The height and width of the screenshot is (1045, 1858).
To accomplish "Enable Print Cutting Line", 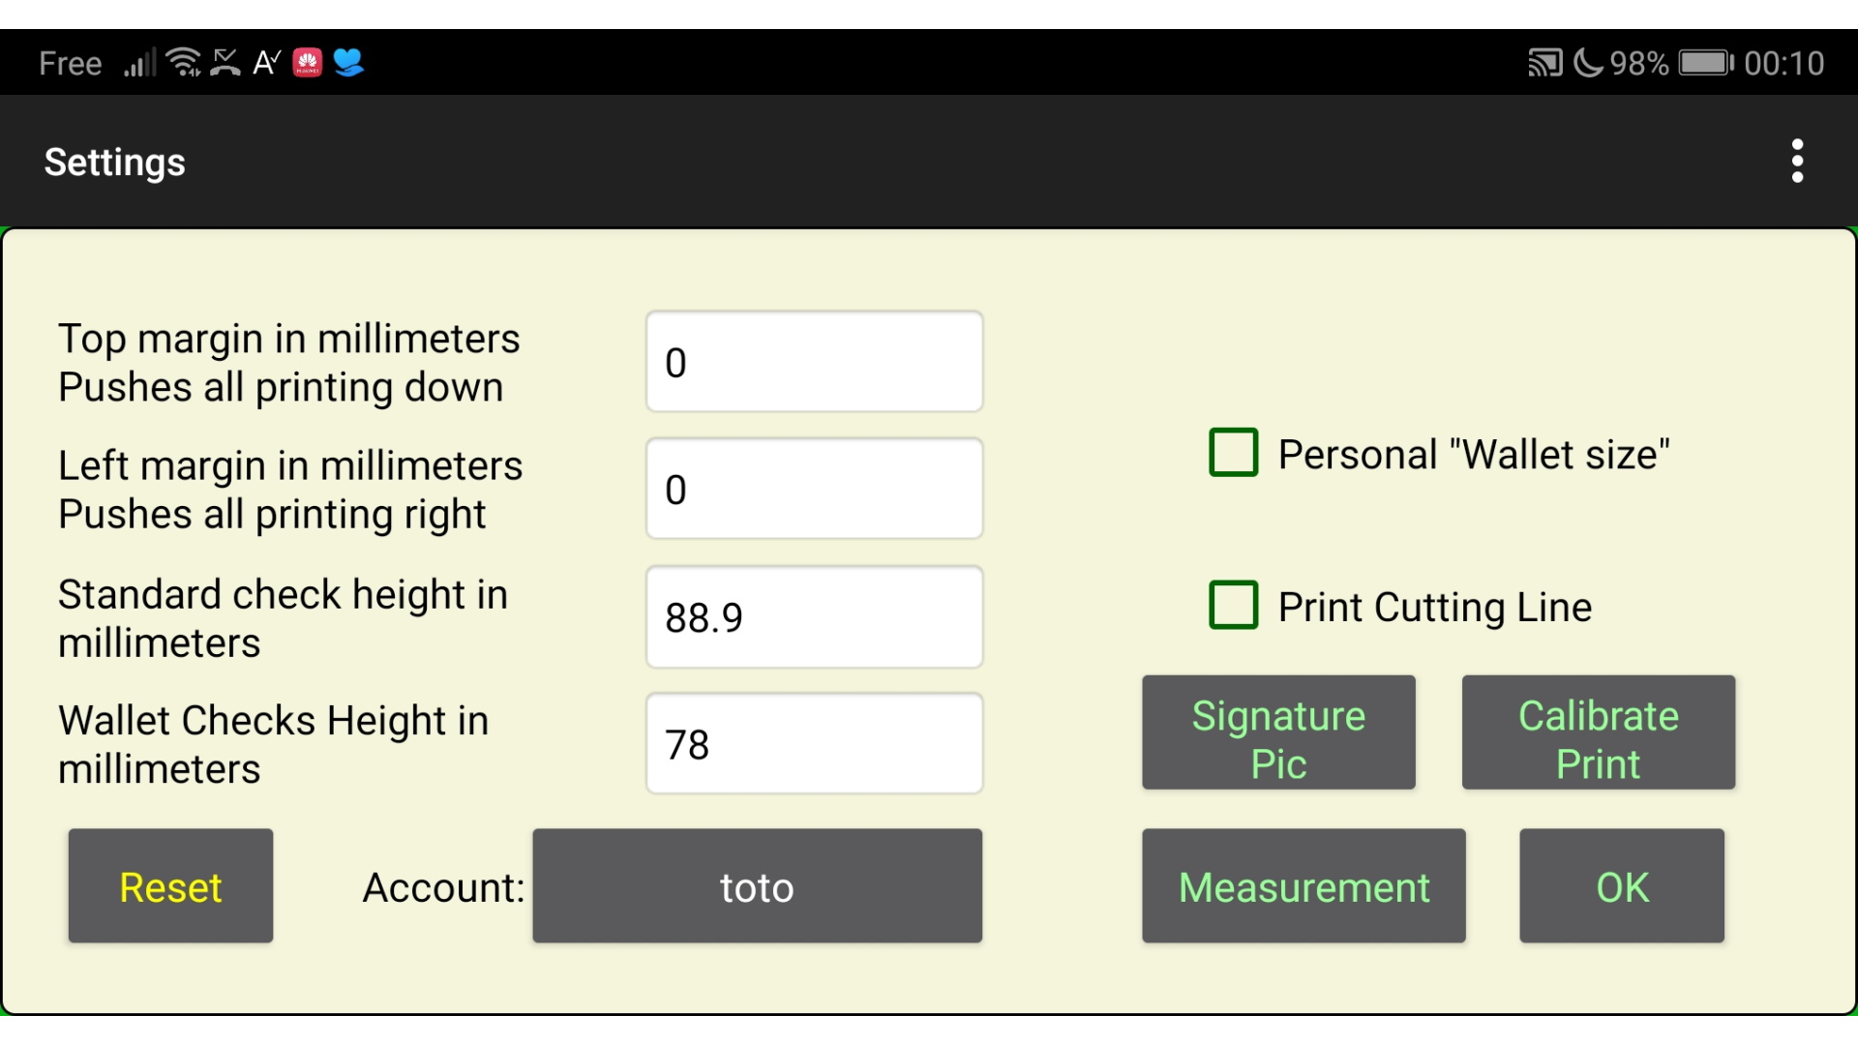I will [x=1233, y=606].
